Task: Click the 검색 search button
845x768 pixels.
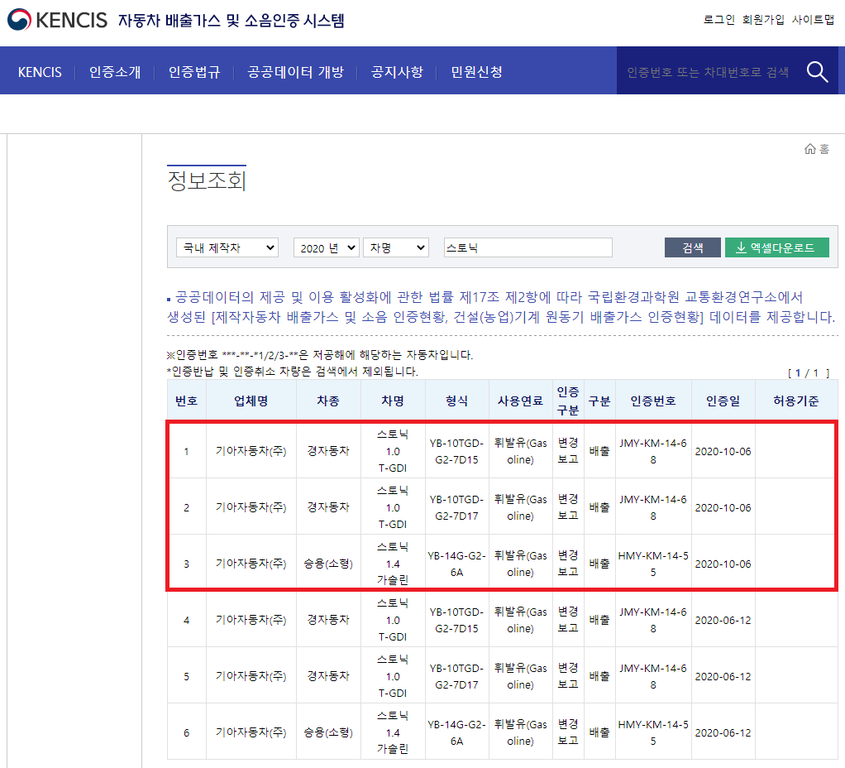Action: tap(693, 247)
